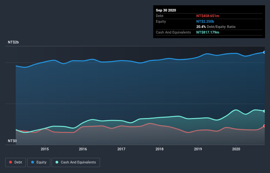Click the Equity row label in tooltip
Image resolution: width=270 pixels, height=173 pixels.
161,21
